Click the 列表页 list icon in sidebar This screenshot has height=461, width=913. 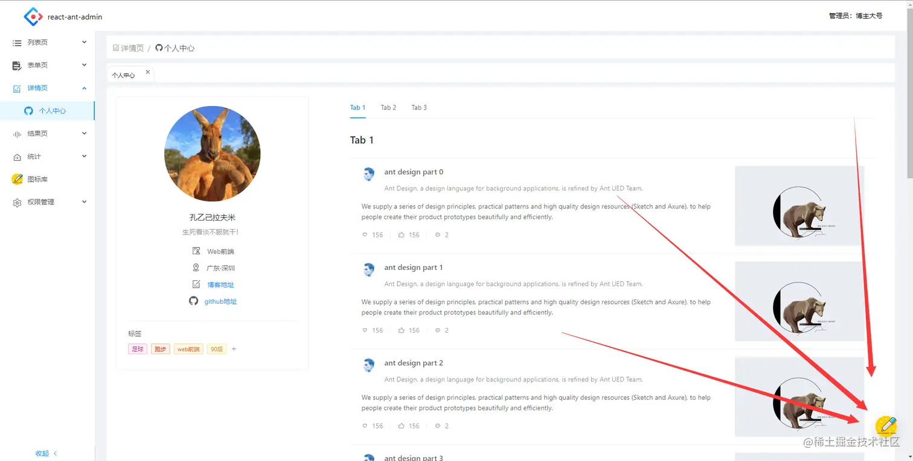(x=17, y=43)
